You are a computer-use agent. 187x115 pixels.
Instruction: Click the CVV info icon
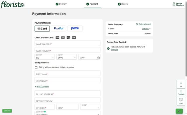[98, 58]
